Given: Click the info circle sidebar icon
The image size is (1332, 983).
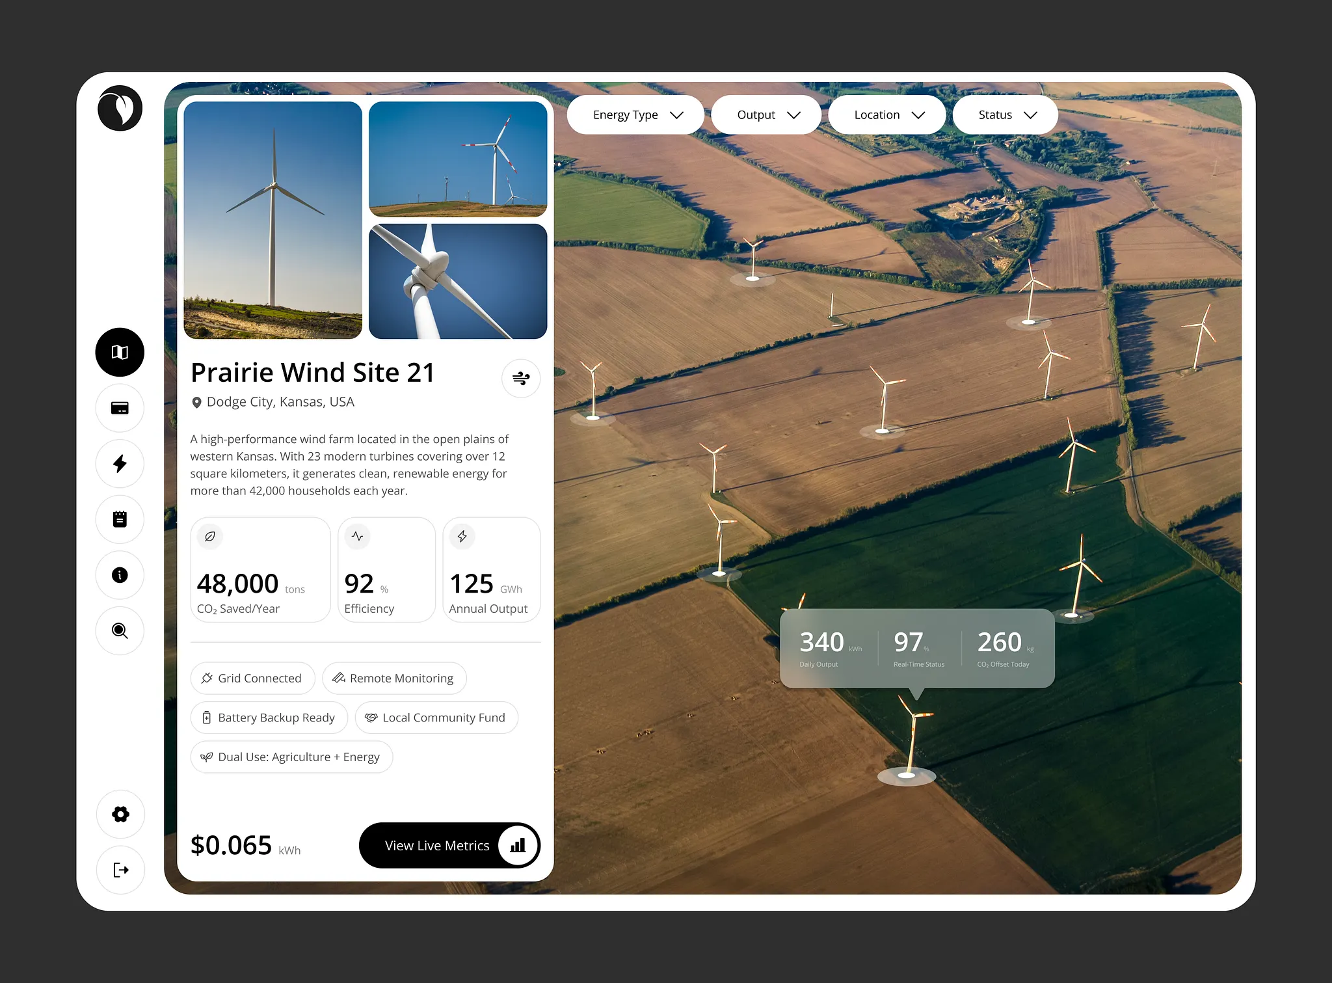Looking at the screenshot, I should point(120,575).
